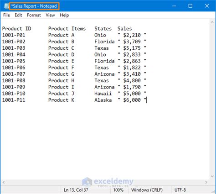Open the Format menu
This screenshot has width=216, height=194.
(34, 15)
